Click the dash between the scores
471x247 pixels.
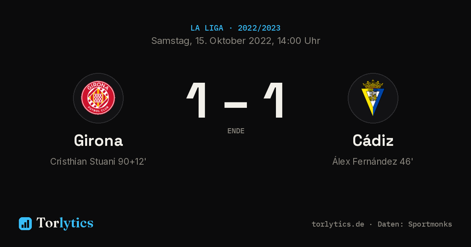(x=235, y=105)
